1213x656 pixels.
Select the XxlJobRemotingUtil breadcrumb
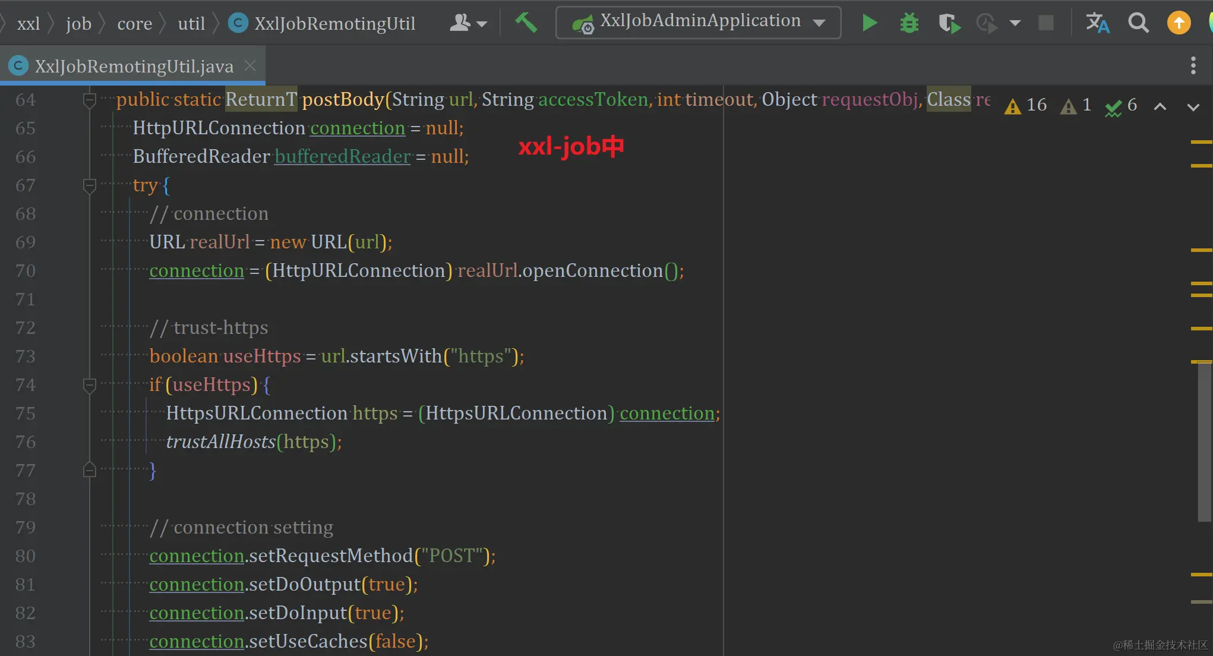[x=323, y=23]
